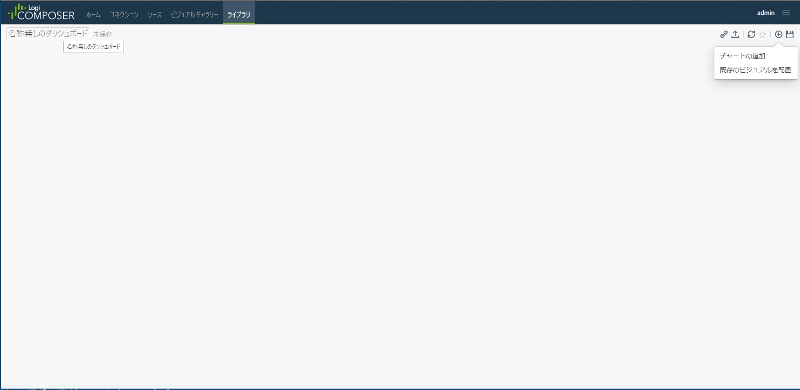Viewport: 800px width, 390px height.
Task: Click the Logi Composer logo
Action: coord(41,13)
